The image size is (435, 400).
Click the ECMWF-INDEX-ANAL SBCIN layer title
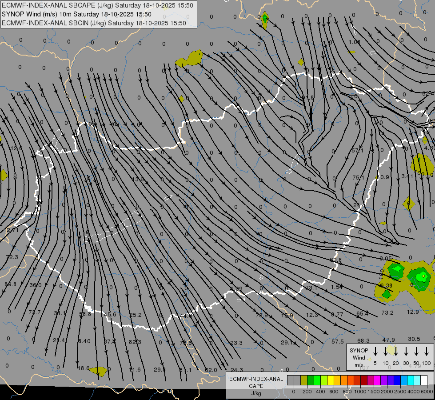point(94,23)
